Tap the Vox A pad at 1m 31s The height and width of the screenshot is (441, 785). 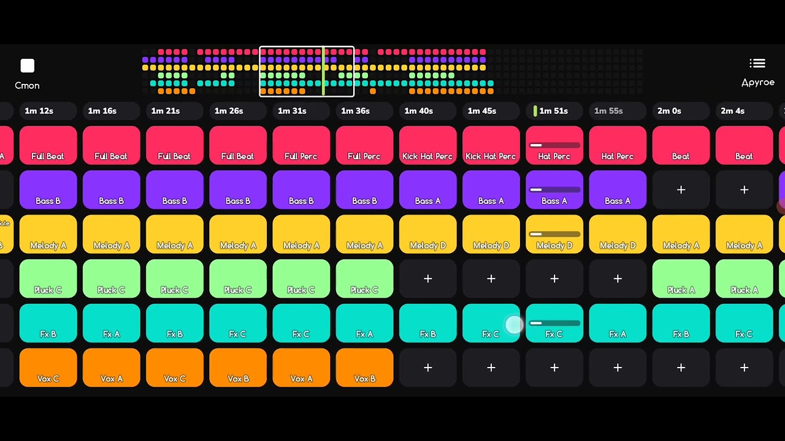tap(301, 368)
